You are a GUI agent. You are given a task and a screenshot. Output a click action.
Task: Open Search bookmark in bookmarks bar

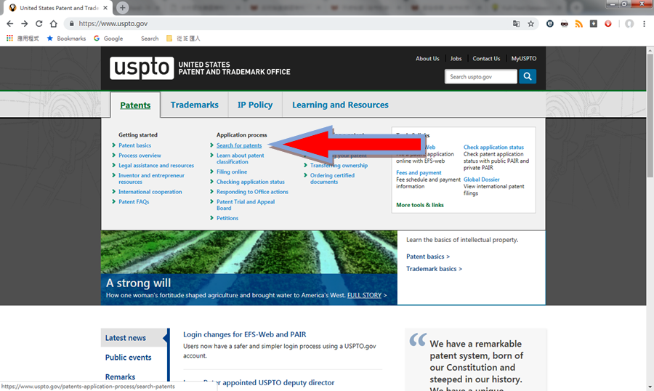[x=149, y=39]
